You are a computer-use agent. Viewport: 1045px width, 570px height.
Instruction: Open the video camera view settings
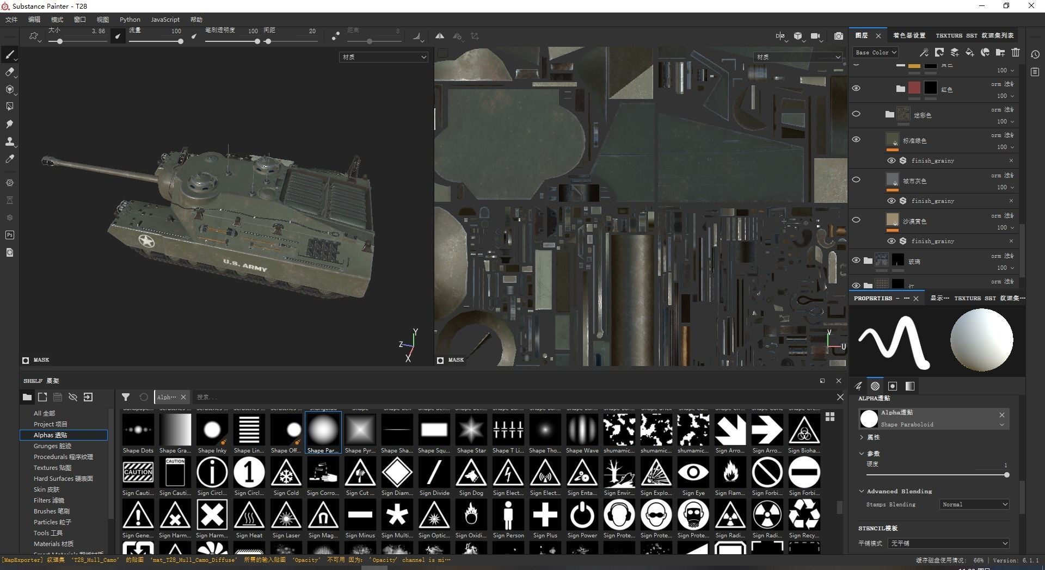pyautogui.click(x=815, y=36)
